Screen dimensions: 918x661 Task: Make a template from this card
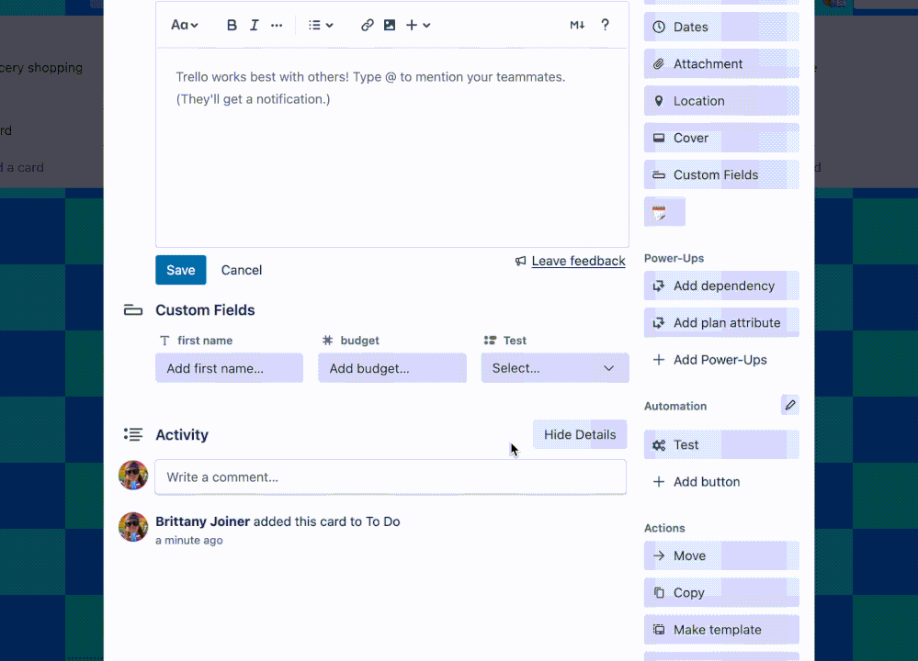720,630
